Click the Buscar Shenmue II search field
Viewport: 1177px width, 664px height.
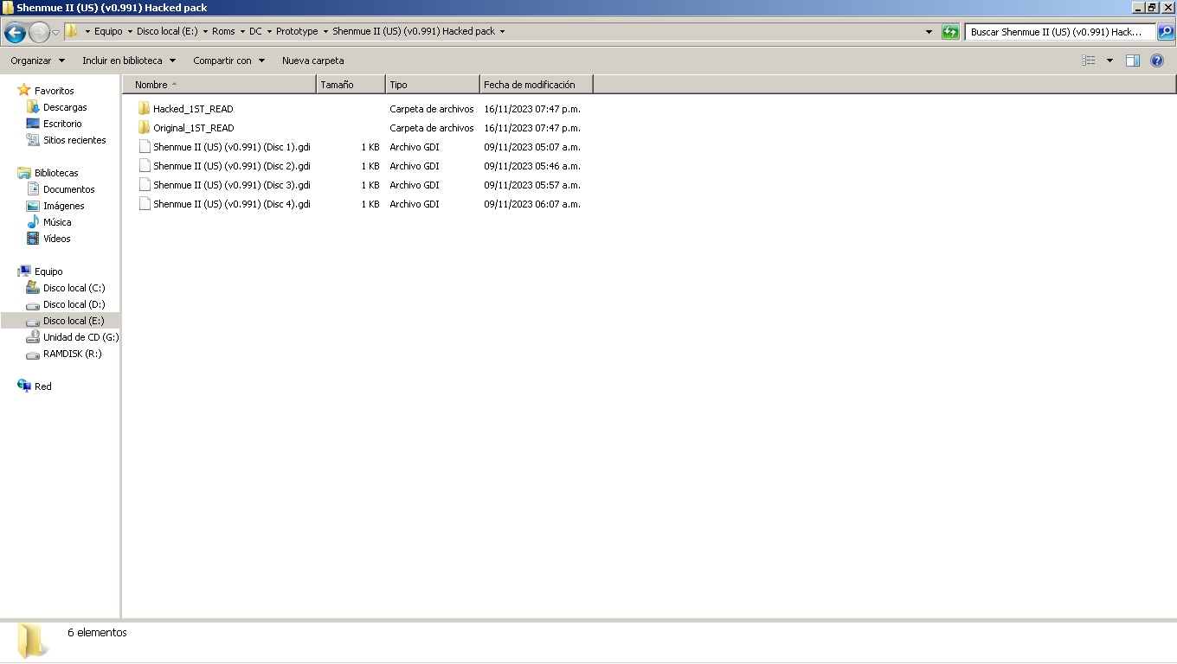click(1060, 32)
